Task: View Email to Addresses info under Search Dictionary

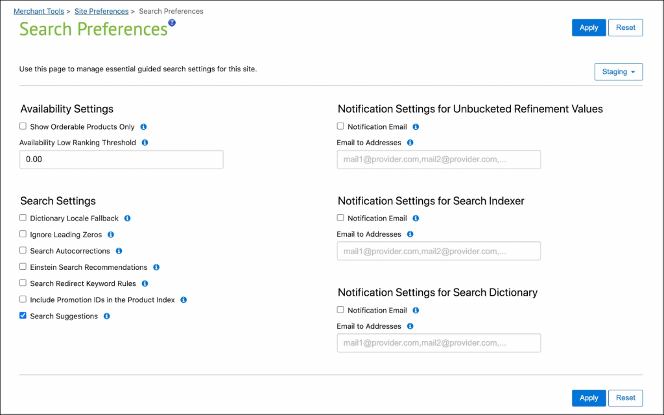Action: [409, 326]
